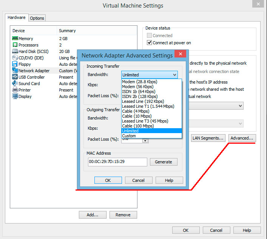Select the Memory device icon

tap(15, 38)
